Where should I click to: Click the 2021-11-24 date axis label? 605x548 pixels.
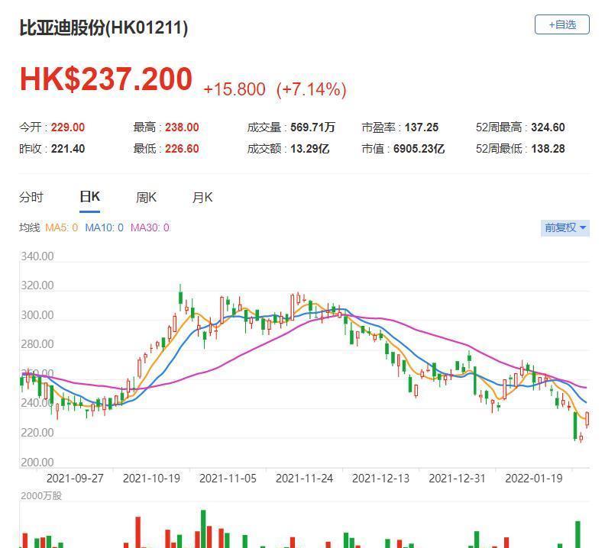(305, 479)
